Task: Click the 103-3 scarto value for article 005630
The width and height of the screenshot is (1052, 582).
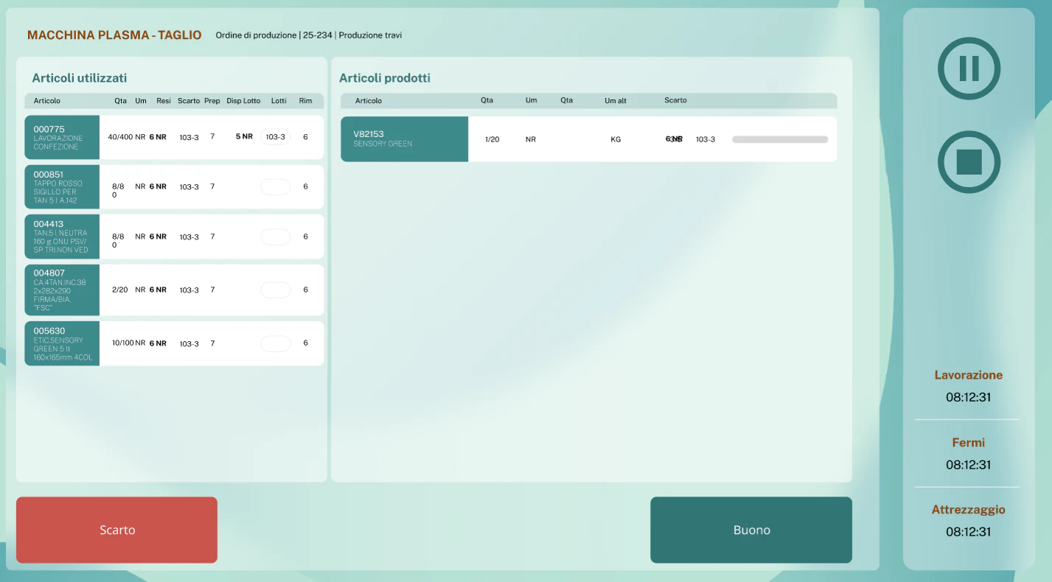Action: tap(189, 344)
